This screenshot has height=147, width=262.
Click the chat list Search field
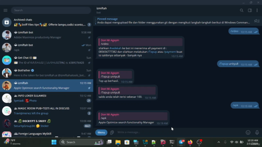[x=51, y=10]
